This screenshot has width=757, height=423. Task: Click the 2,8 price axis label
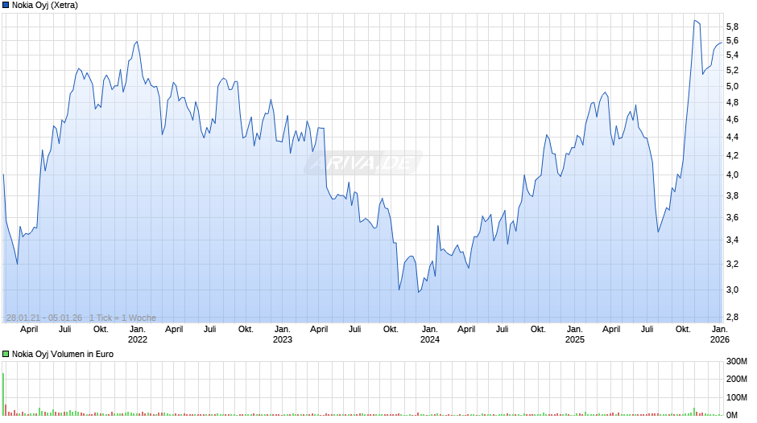732,317
